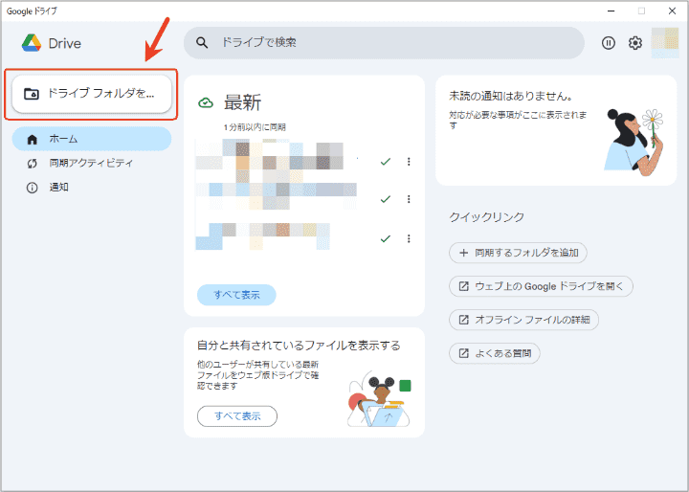The image size is (689, 492).
Task: Open settings via the gear icon
Action: [x=635, y=43]
